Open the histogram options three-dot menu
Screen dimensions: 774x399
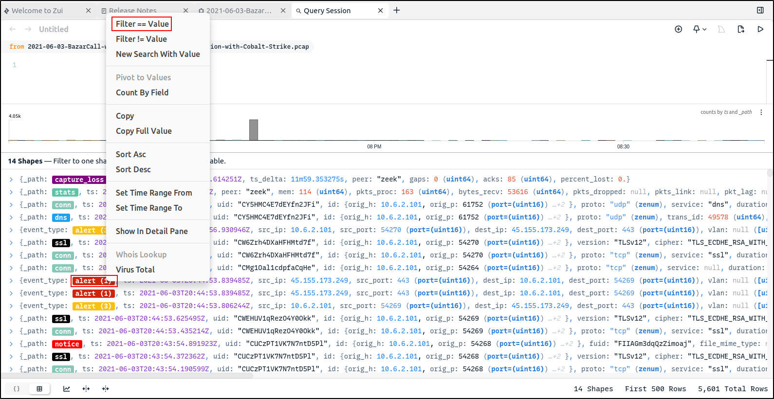[x=761, y=112]
